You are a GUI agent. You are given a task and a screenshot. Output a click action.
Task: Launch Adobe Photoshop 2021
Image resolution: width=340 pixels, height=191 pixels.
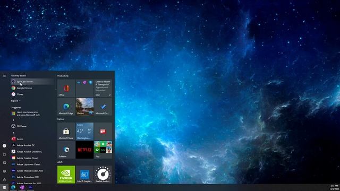pyautogui.click(x=32, y=177)
